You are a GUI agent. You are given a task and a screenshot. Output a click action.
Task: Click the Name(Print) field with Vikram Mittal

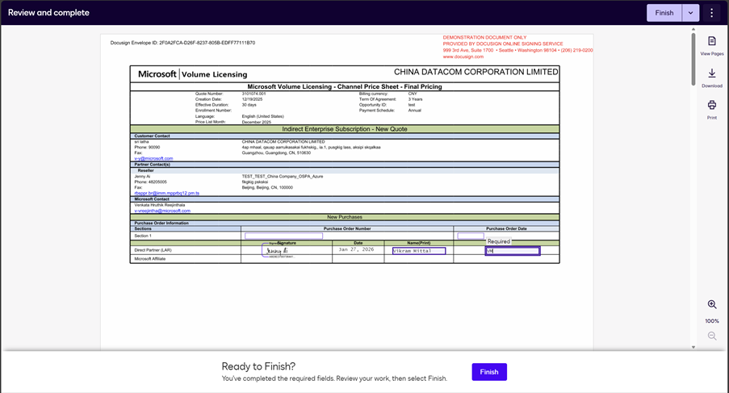419,251
